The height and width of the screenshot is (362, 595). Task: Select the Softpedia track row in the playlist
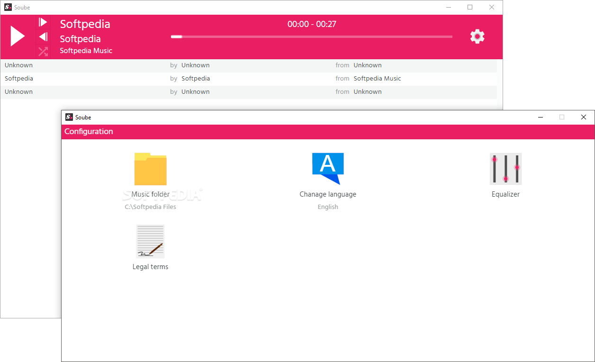[x=249, y=79]
